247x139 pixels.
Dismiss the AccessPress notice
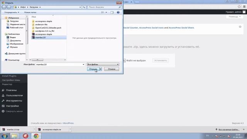240,27
